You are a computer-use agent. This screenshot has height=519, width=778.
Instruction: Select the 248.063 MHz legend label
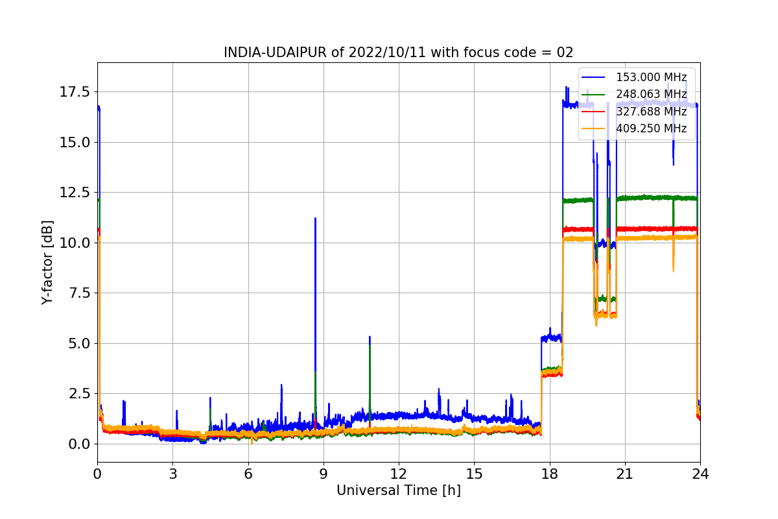point(651,95)
